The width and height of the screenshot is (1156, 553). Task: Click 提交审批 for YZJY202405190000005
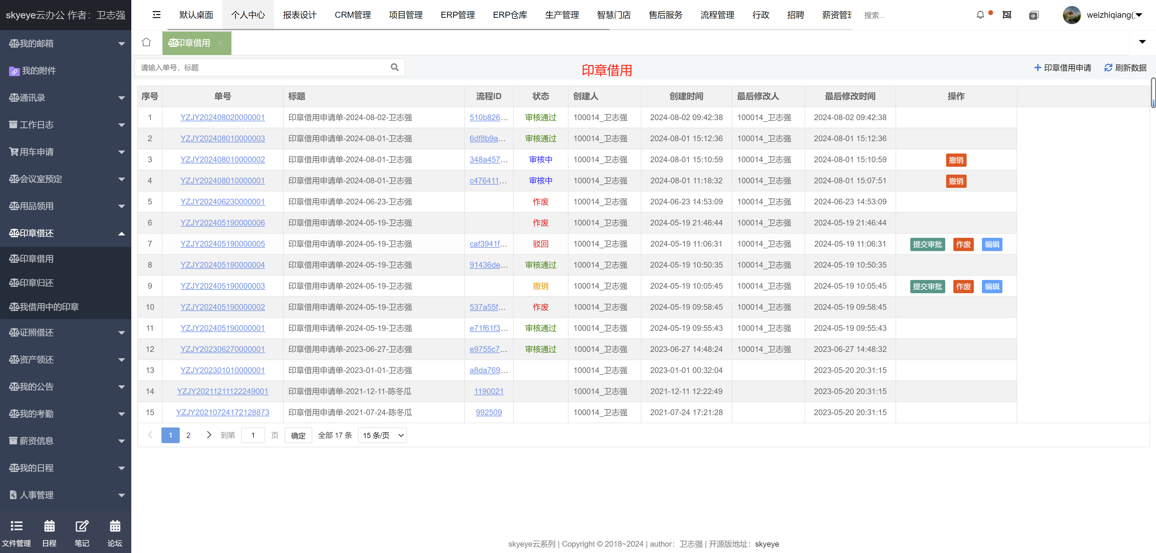pos(927,244)
